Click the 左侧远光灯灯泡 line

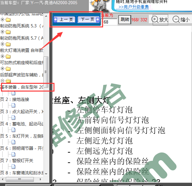[x=104, y=151]
